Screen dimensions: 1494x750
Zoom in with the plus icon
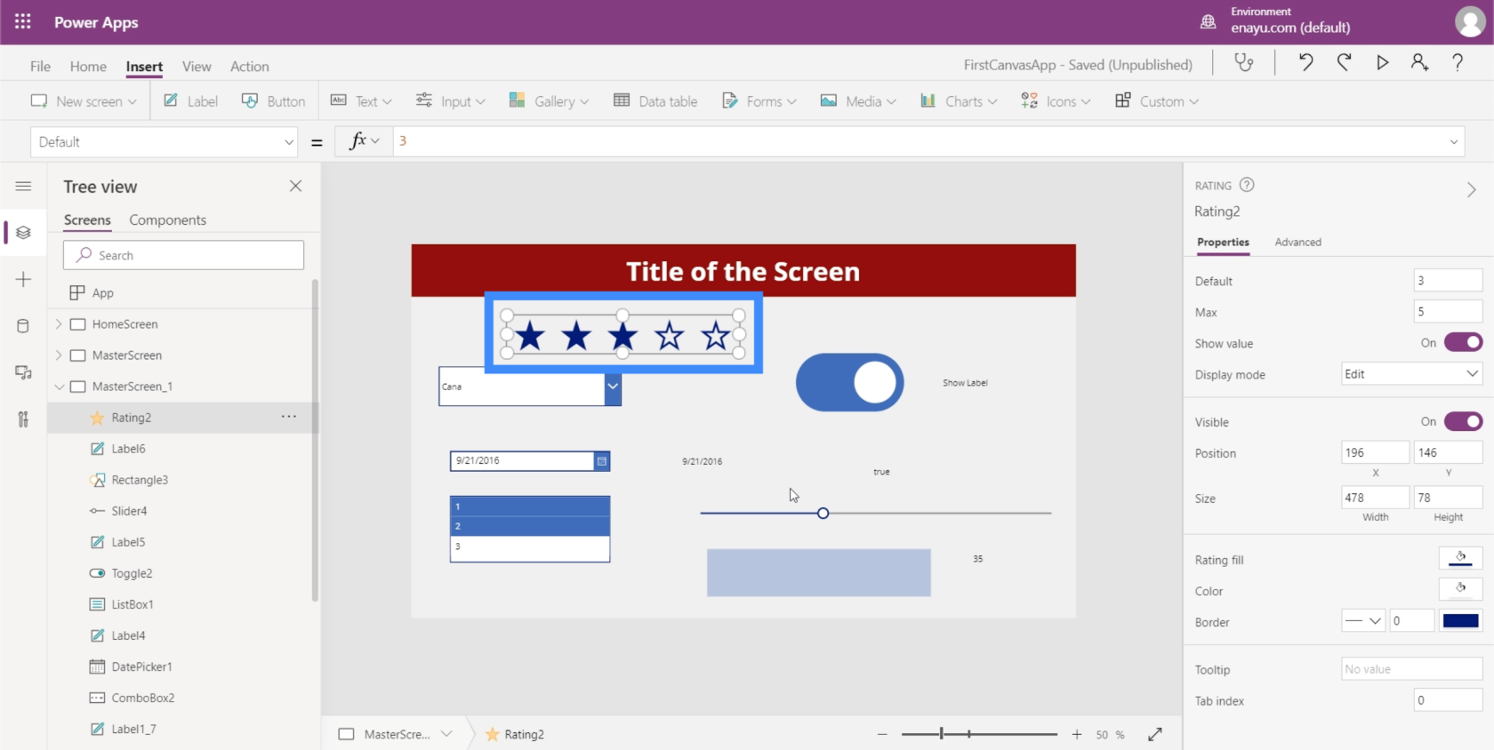pyautogui.click(x=1077, y=734)
